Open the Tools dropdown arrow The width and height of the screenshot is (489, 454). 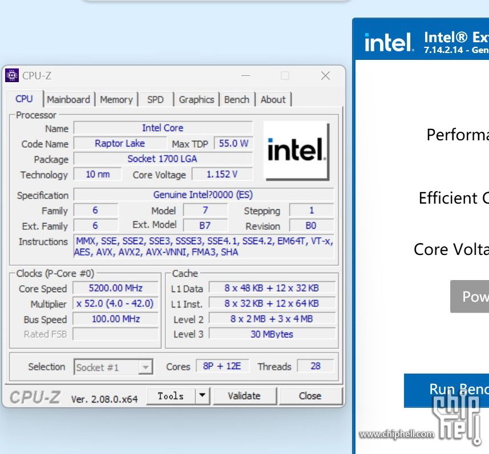[x=202, y=395]
